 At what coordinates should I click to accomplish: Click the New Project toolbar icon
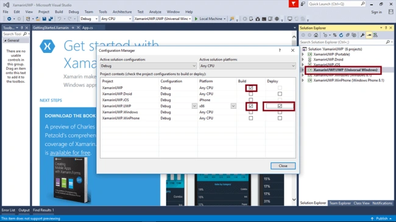(28, 19)
